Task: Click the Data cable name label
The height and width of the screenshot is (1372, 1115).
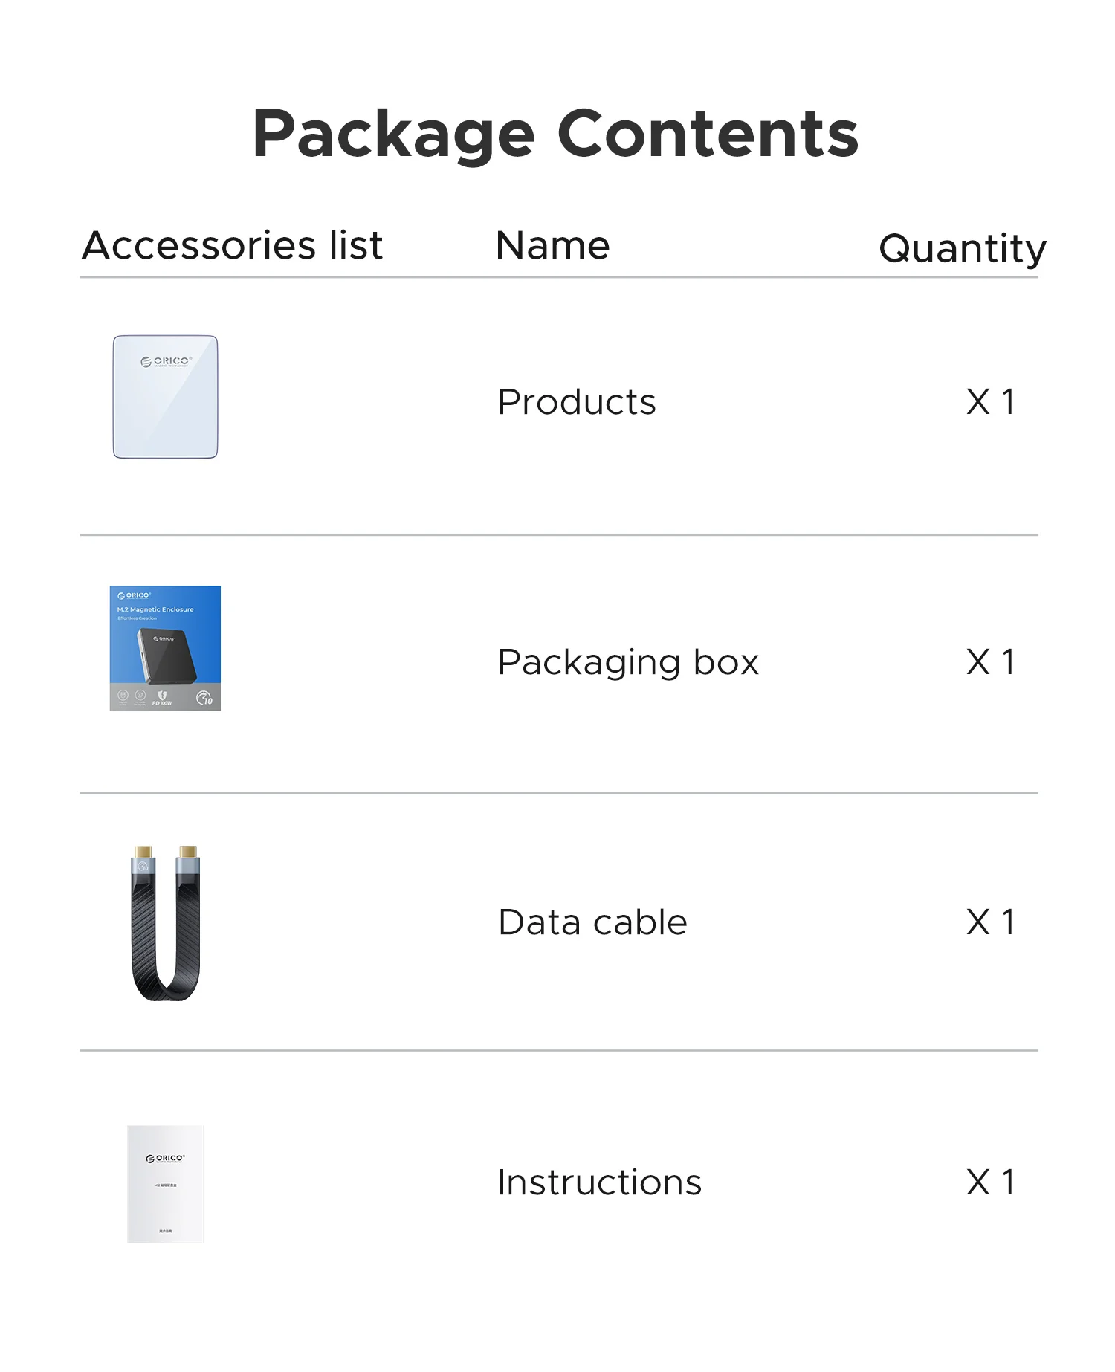Action: [592, 922]
